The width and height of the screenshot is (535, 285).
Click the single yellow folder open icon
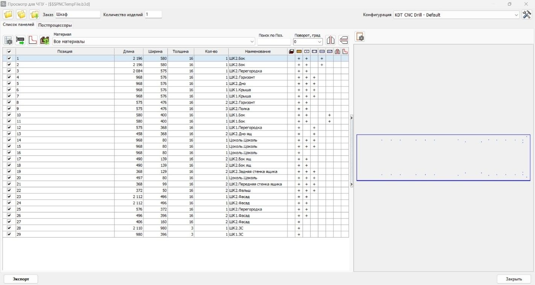(8, 15)
